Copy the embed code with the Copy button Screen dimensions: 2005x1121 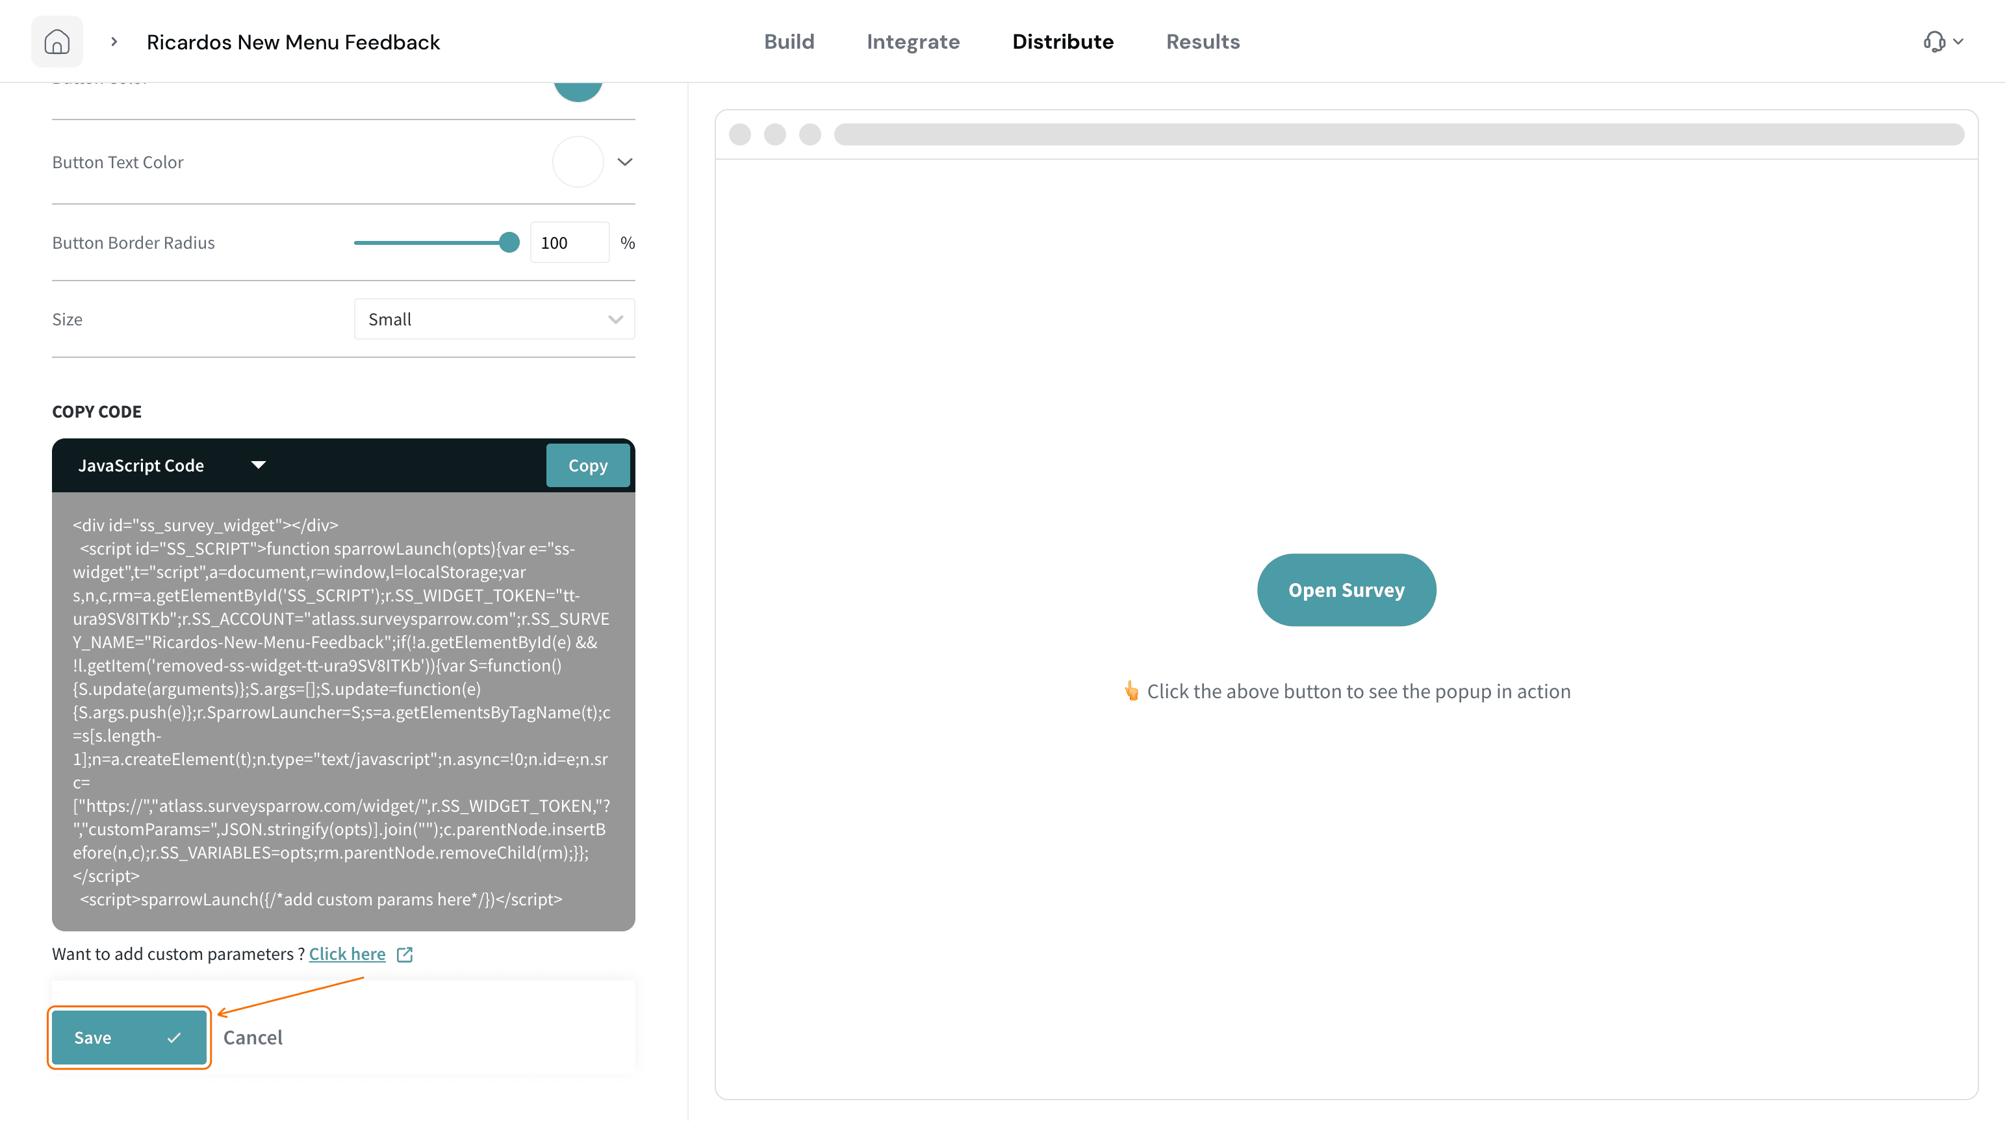(x=587, y=465)
